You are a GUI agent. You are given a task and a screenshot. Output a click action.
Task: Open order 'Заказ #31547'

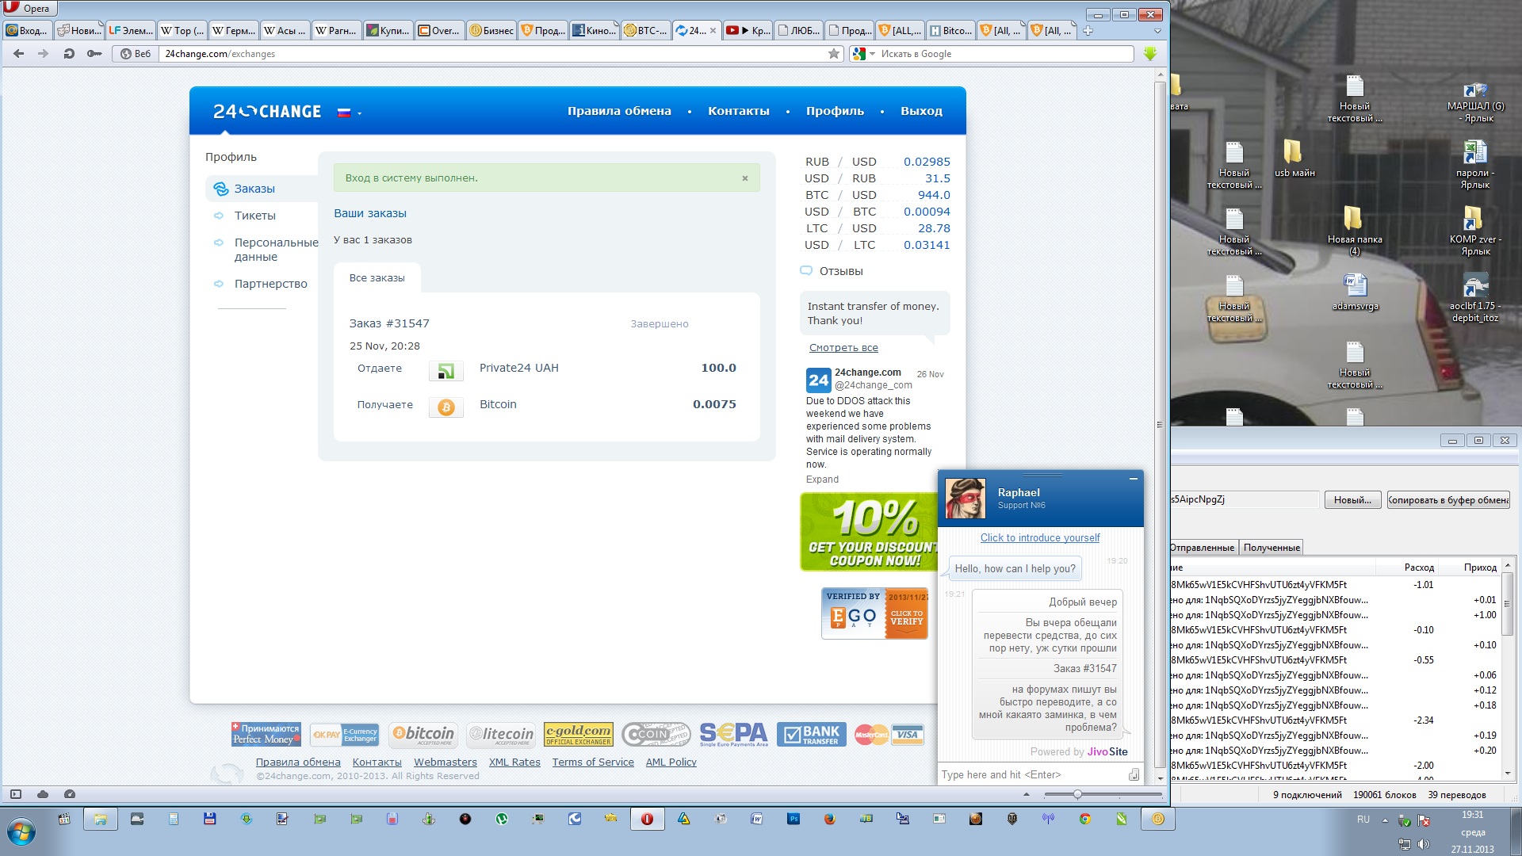point(389,323)
